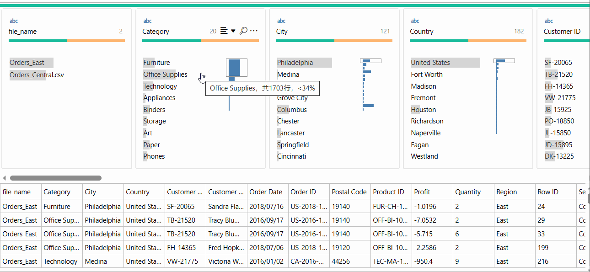Screen dimensions: 590x272
Task: Select Phones in the Category list
Action: 154,156
